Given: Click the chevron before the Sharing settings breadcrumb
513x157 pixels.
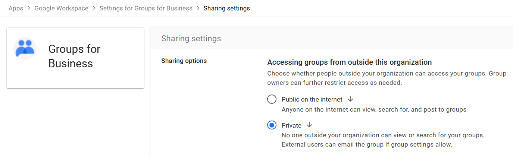Looking at the screenshot, I should click(198, 8).
